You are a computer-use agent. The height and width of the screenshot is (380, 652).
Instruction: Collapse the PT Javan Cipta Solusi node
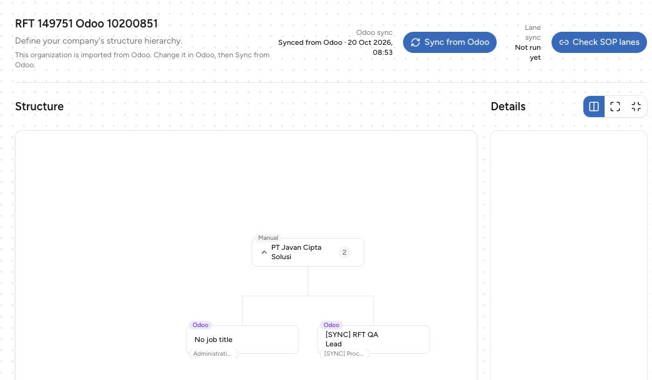click(264, 252)
